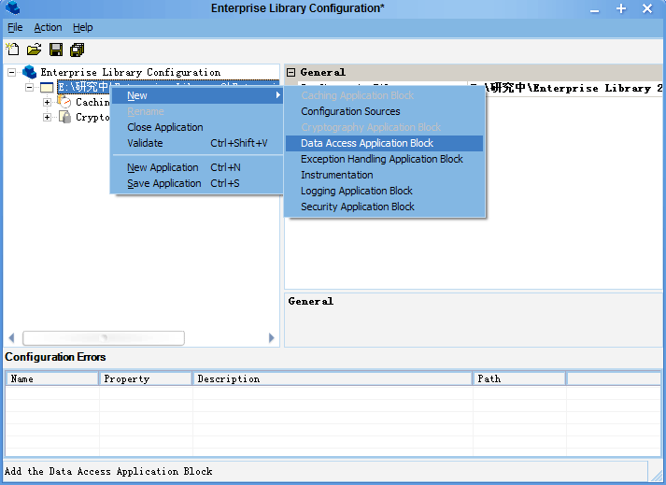The image size is (666, 485).
Task: Collapse the Enterprise Library Configuration root node
Action: pyautogui.click(x=12, y=72)
